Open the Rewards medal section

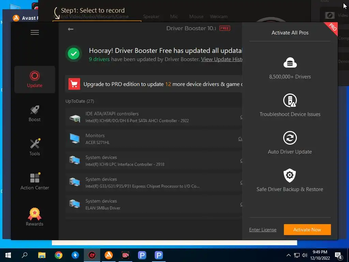(x=34, y=217)
